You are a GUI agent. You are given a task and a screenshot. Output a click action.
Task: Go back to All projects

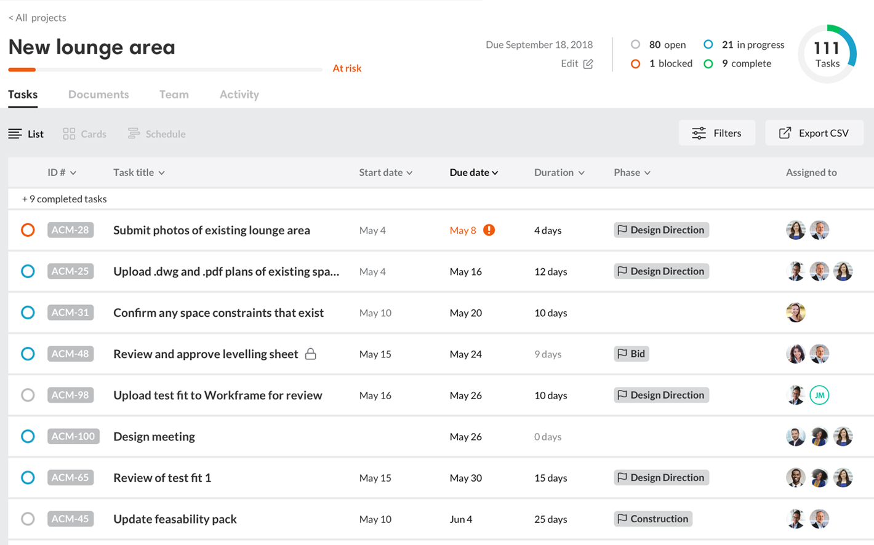click(x=38, y=17)
